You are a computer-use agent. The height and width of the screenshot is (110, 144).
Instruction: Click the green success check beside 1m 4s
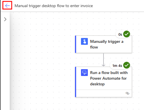127,65
